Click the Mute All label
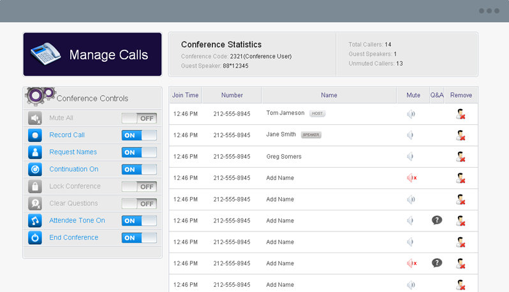 [x=61, y=118]
